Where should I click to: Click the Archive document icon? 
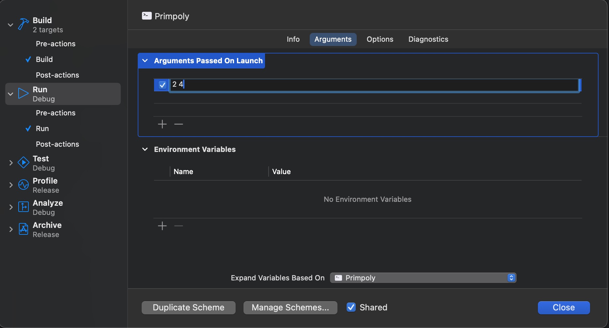pyautogui.click(x=23, y=229)
